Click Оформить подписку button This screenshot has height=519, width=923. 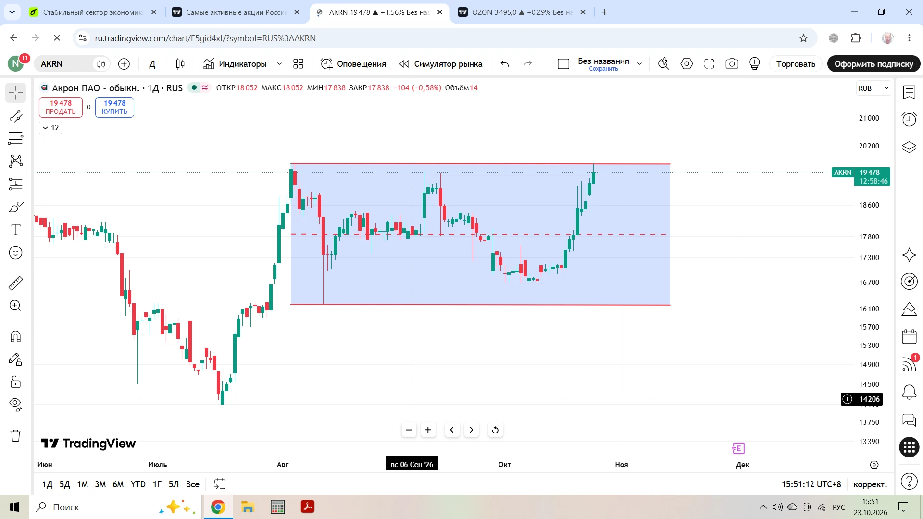(x=873, y=64)
